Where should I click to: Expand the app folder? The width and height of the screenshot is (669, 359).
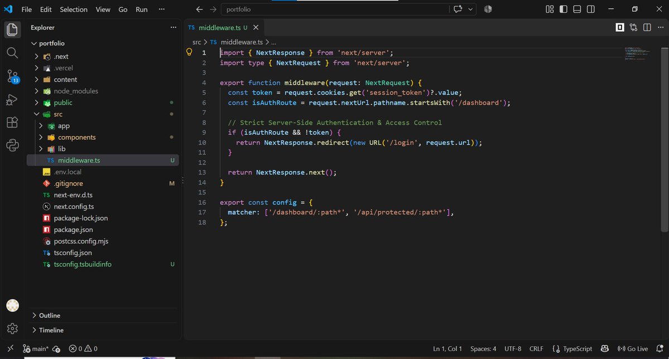point(41,126)
